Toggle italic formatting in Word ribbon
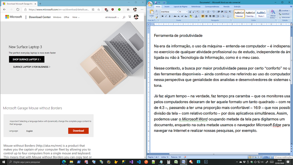293x165 pixels. tap(166, 16)
